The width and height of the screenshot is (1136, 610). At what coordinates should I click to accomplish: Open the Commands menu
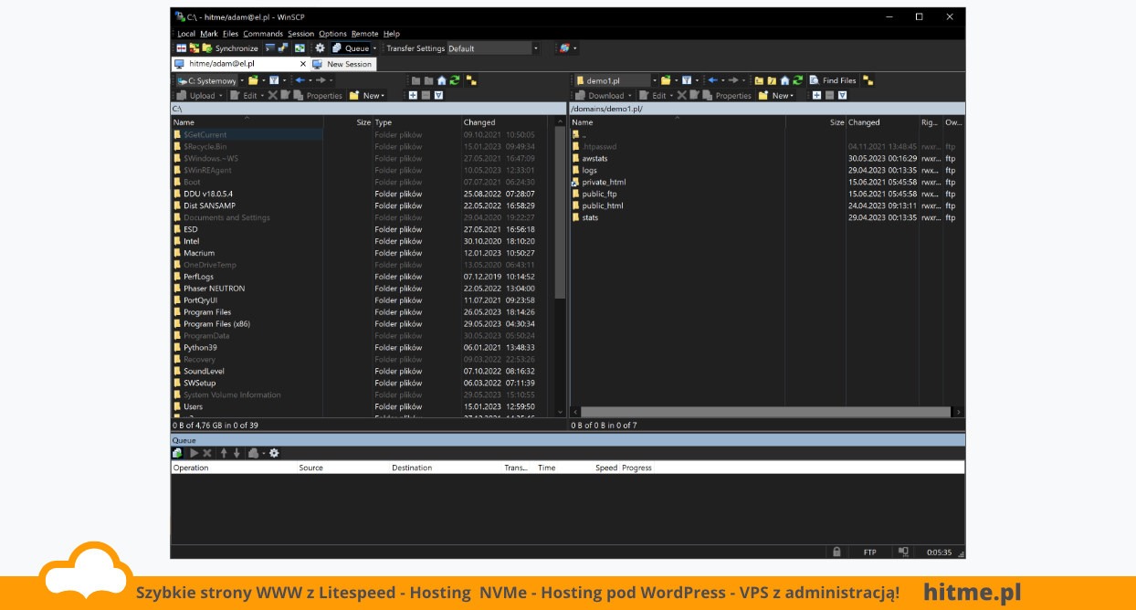coord(263,34)
